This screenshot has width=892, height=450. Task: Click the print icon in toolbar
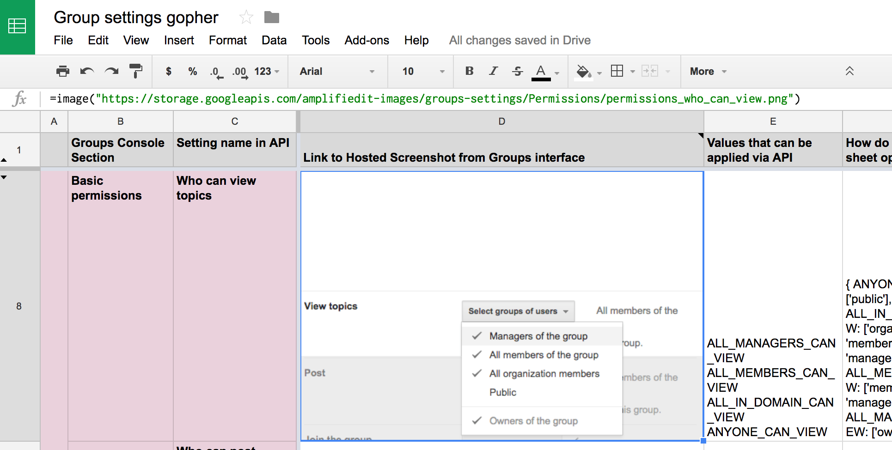[62, 71]
